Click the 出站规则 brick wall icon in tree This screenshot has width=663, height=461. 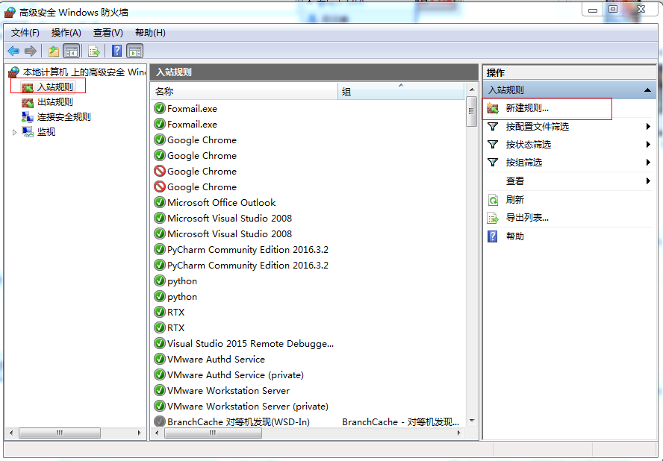coord(28,102)
